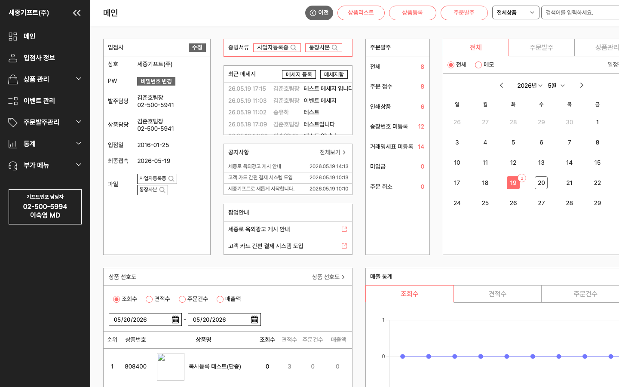Click the memo count badge on date 19
619x387 pixels.
(x=522, y=178)
